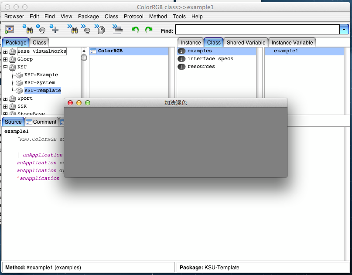Expand the Sport bundle node
The height and width of the screenshot is (275, 352).
[6, 98]
